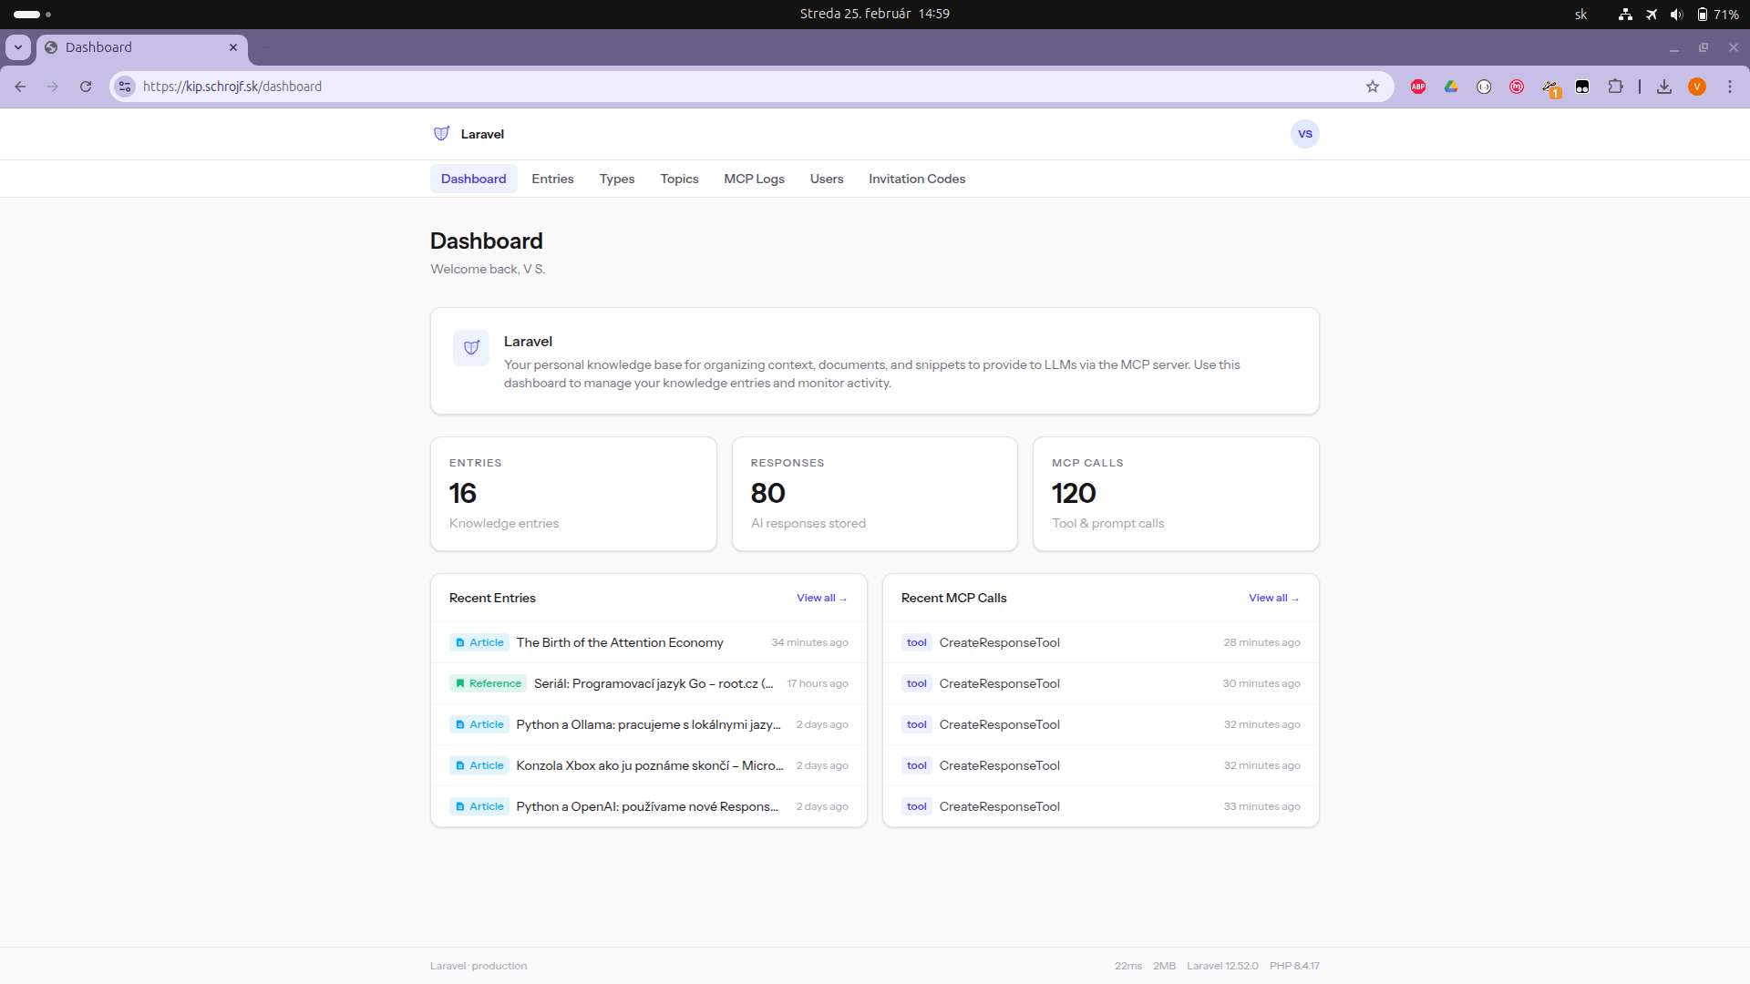Switch to the Entries tab
Screen dimensions: 1750x984
552,179
